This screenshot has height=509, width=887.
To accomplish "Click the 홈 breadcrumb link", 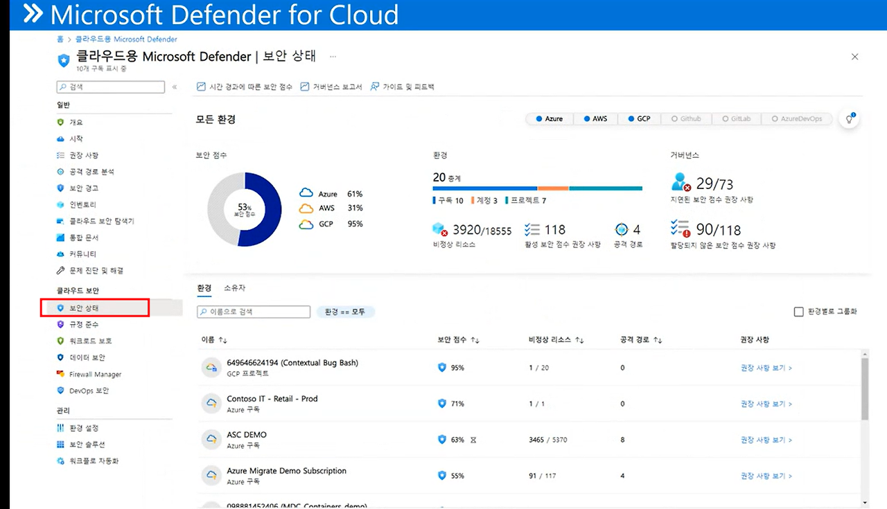I will click(60, 39).
